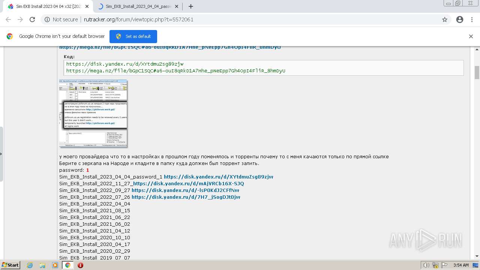This screenshot has width=480, height=270.
Task: Go back to the previous page
Action: (8, 19)
